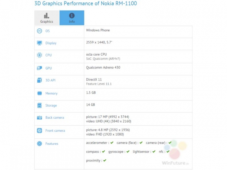Click the compass green checkmark
Image resolution: width=227 pixels, height=170 pixels.
pos(103,152)
